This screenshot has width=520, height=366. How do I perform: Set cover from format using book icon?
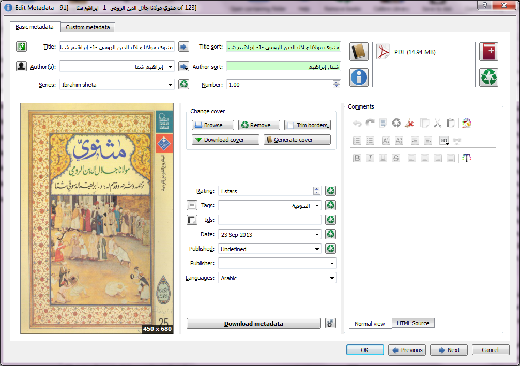[359, 52]
